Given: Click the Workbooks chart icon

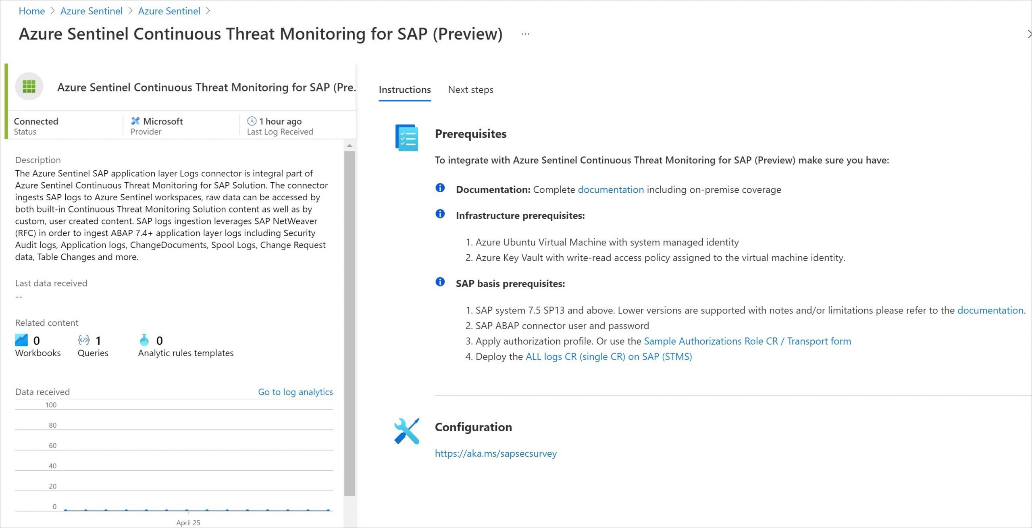Looking at the screenshot, I should point(21,340).
